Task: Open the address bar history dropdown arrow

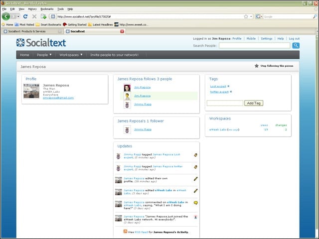Action: pyautogui.click(x=251, y=16)
